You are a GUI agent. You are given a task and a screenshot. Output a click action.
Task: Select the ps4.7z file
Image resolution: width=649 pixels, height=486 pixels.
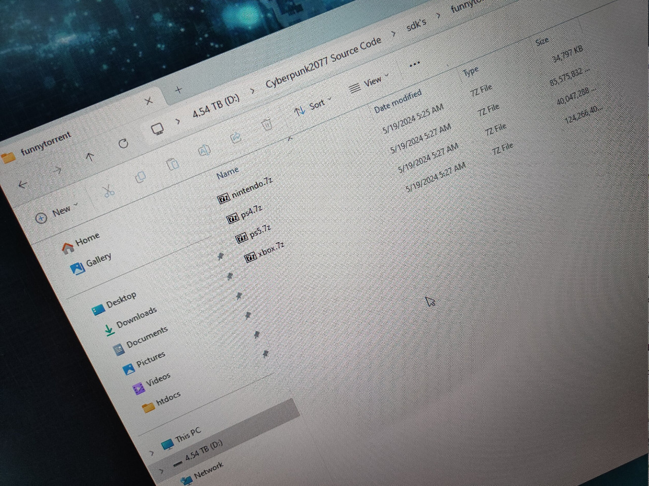244,213
